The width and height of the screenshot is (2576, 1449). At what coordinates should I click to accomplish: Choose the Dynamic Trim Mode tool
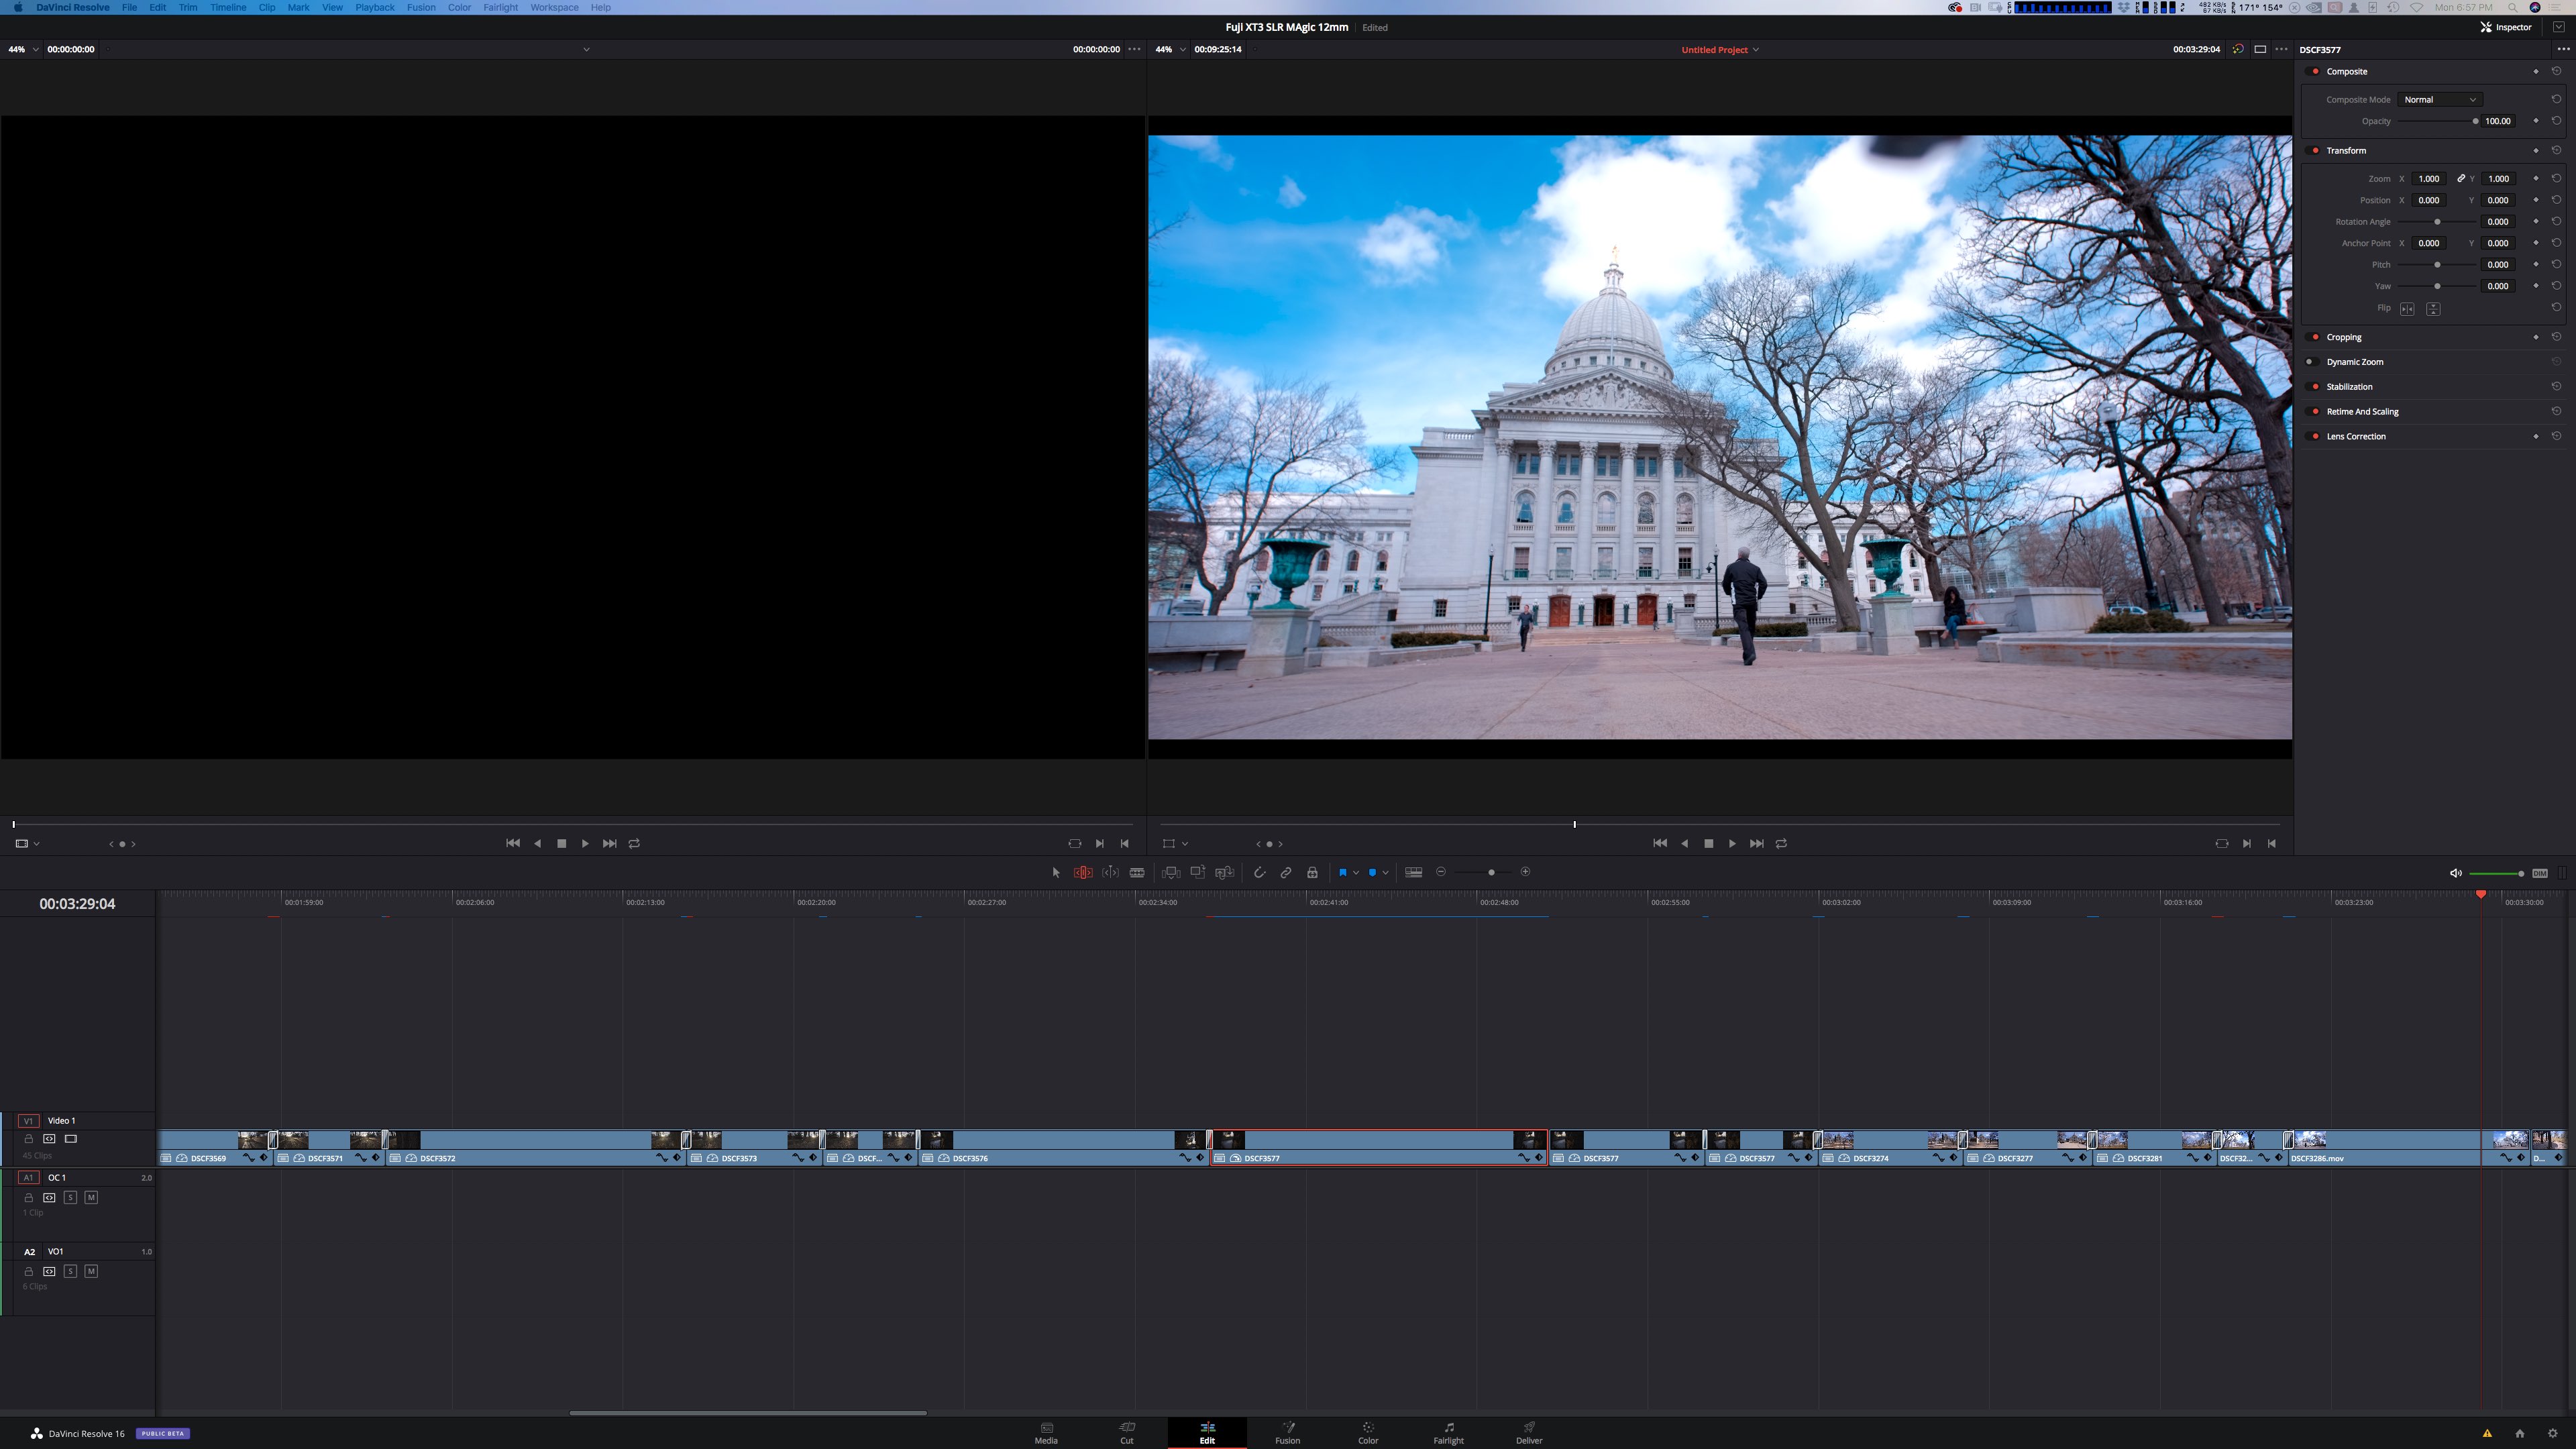click(1110, 872)
